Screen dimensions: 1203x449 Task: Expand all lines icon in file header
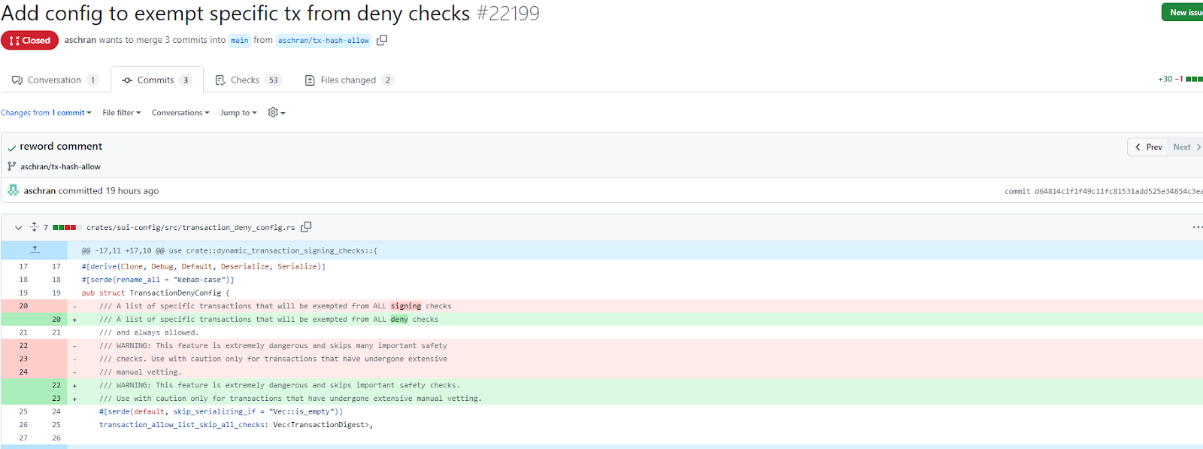point(34,227)
